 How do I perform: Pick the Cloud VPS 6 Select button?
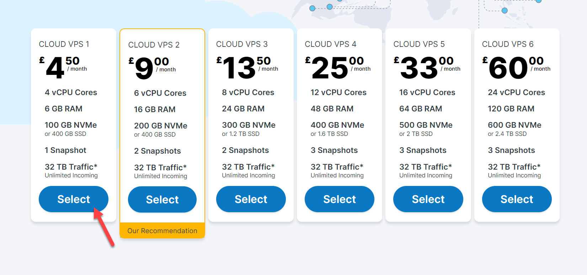(x=517, y=199)
